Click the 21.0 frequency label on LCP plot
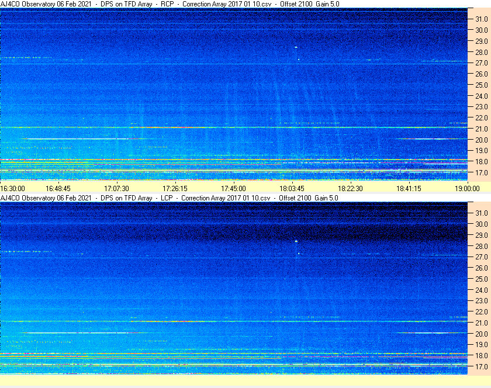The height and width of the screenshot is (388, 491). [482, 323]
